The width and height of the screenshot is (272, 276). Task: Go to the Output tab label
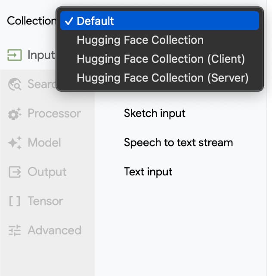point(47,172)
